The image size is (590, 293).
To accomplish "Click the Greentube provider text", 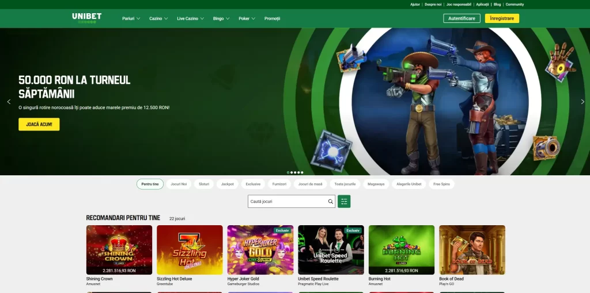I will point(164,284).
